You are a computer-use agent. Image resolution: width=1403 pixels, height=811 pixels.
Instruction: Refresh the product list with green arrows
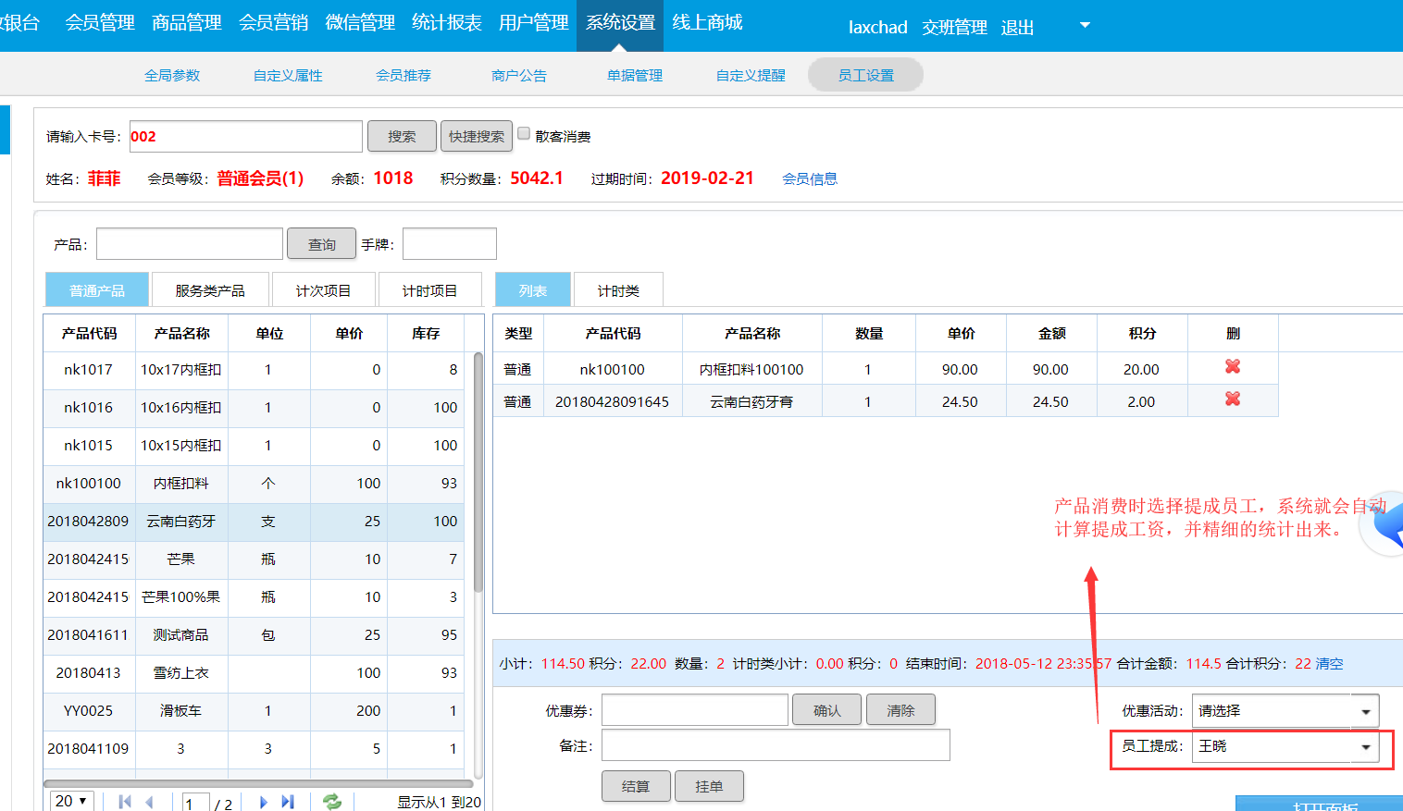tap(332, 802)
